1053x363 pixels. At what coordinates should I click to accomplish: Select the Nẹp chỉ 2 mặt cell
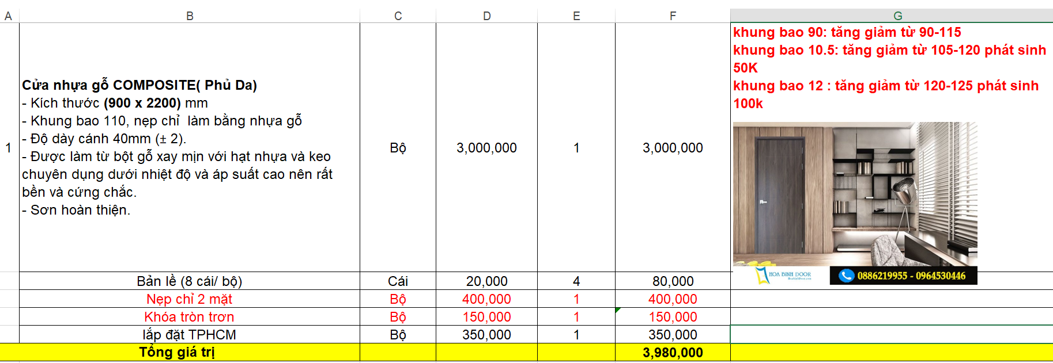click(190, 299)
